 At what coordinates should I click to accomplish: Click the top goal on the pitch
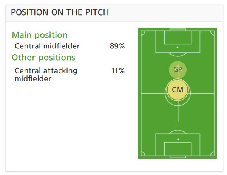coord(178,30)
